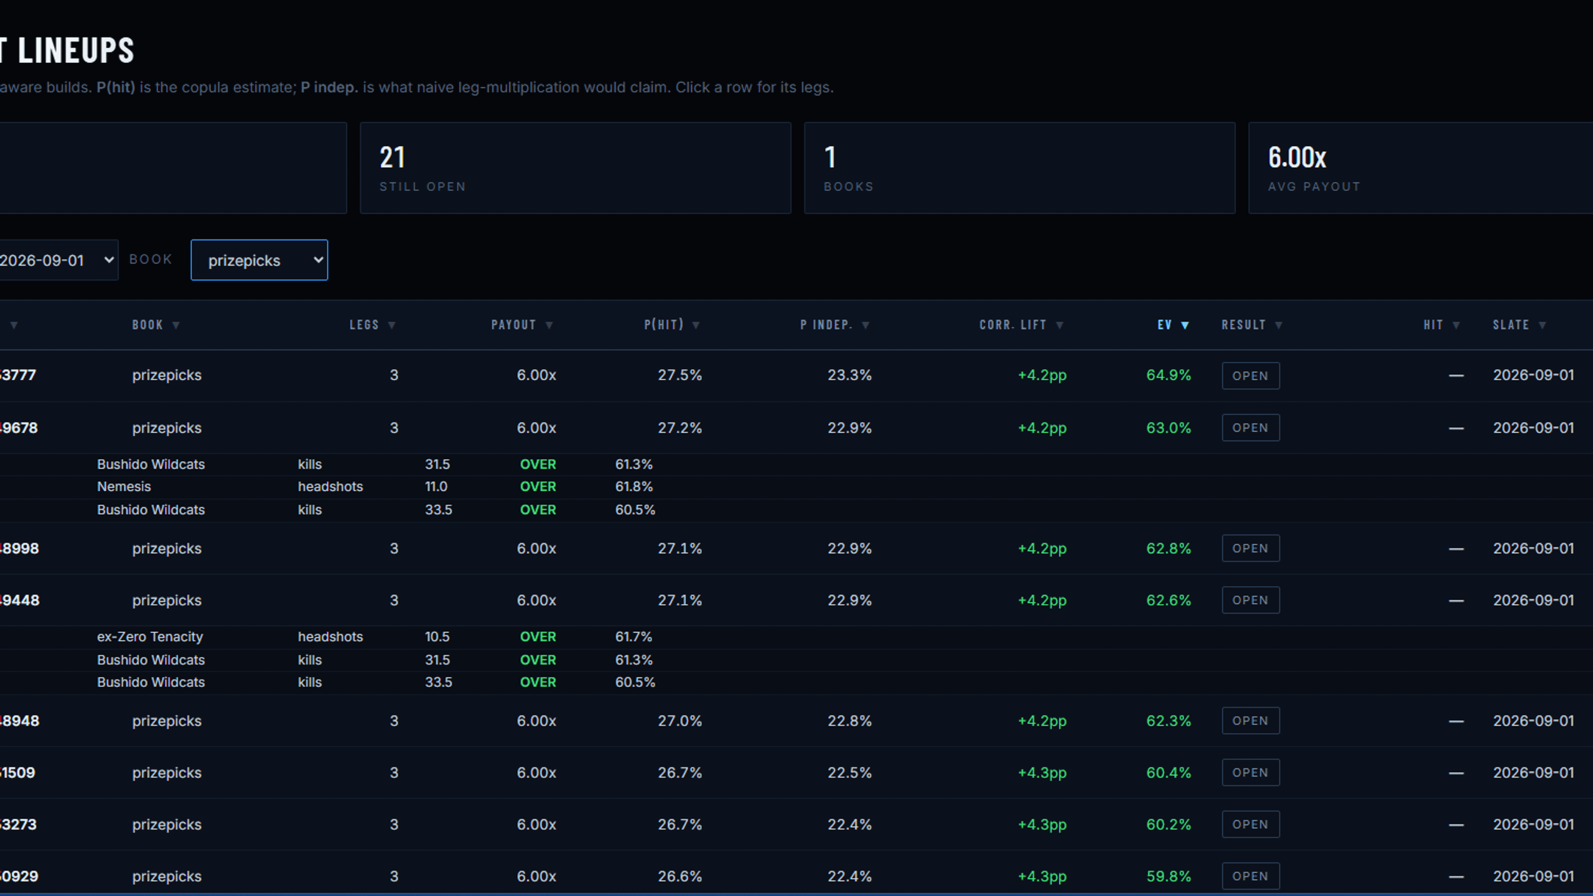
Task: Click the 61.8% leg probability value
Action: click(634, 487)
